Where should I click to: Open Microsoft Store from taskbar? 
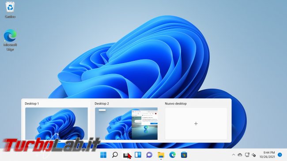pos(184,155)
